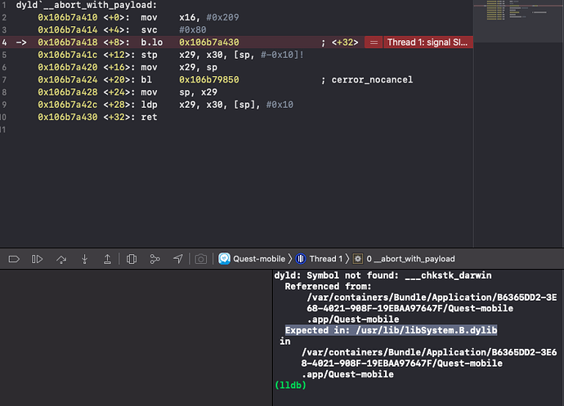Click dyld`__abort_with_payload header line

pyautogui.click(x=87, y=5)
